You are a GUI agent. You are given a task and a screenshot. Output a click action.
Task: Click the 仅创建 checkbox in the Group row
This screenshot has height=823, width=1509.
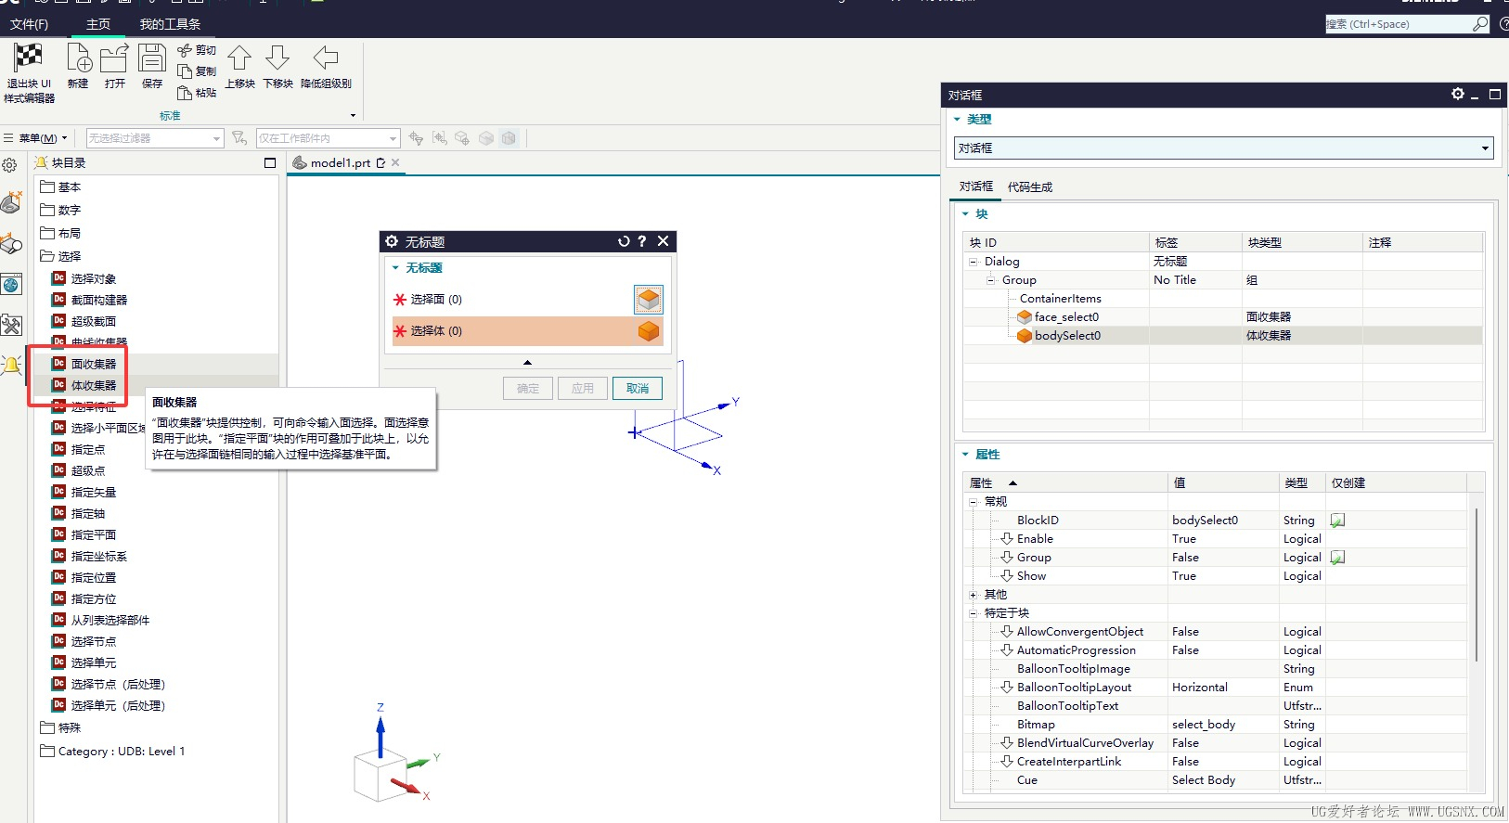coord(1337,558)
